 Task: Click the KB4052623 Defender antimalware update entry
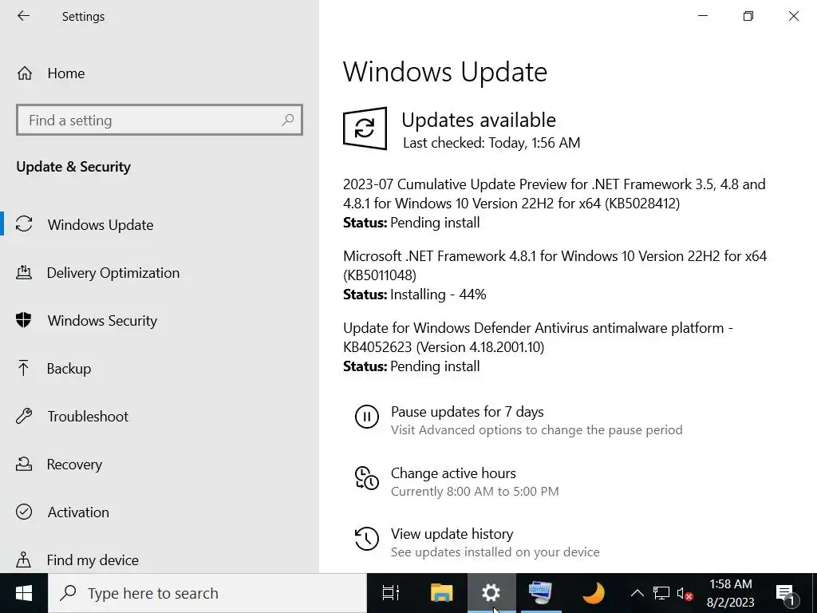[x=538, y=347]
